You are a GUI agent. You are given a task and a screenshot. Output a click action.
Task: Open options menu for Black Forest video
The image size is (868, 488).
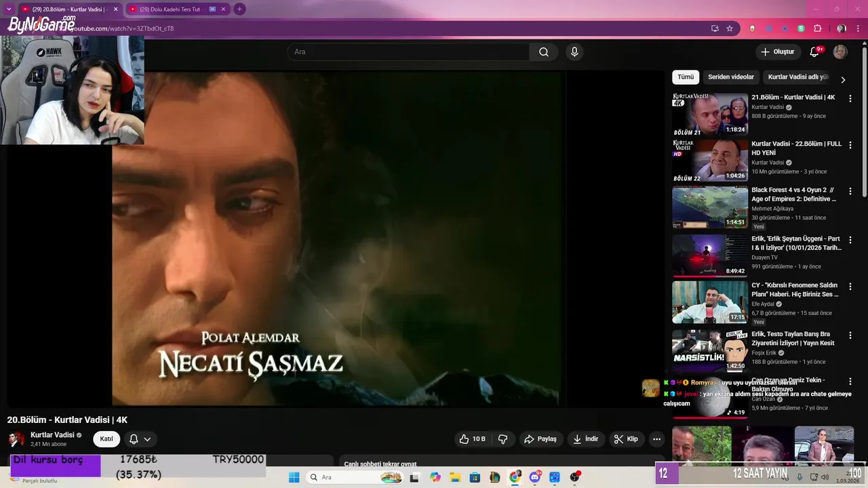[x=850, y=191]
